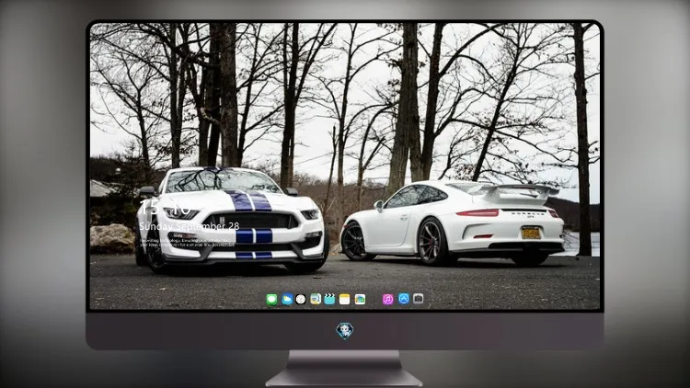Open the colorful icon right of Notes
Viewport: 690px width, 388px height.
pyautogui.click(x=360, y=300)
